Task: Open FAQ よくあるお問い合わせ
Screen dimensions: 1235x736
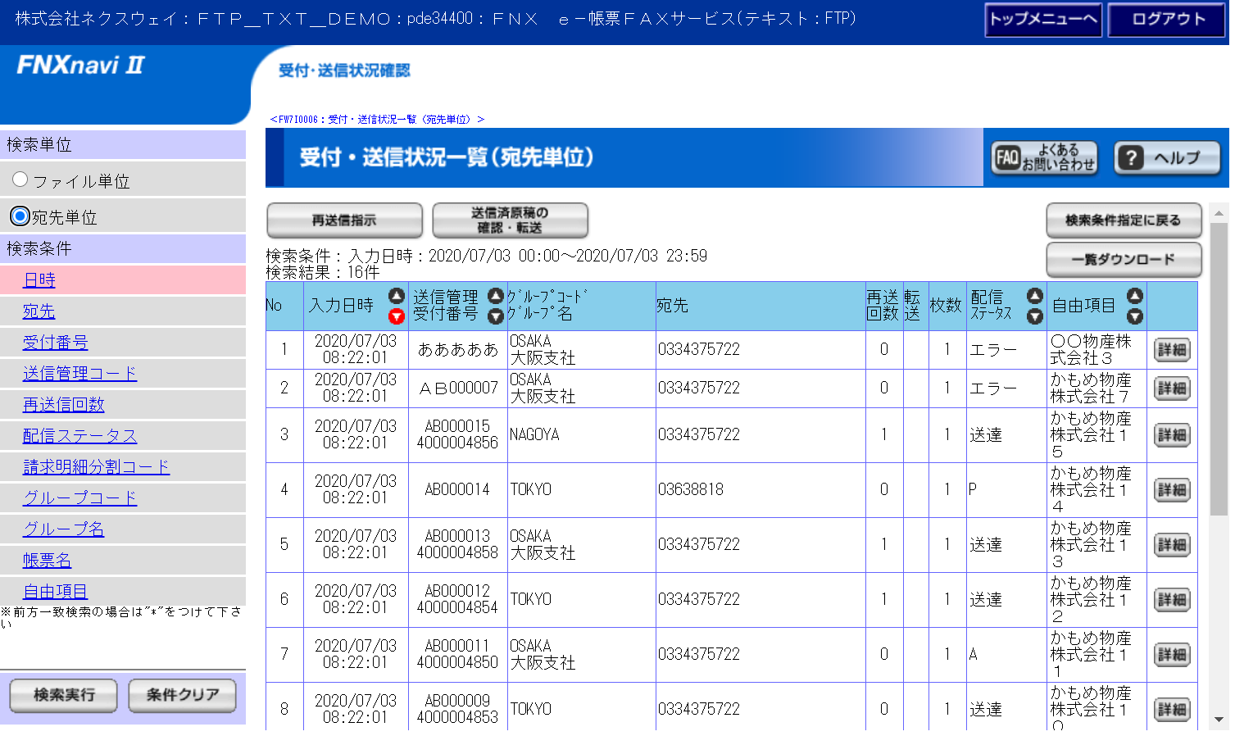Action: (x=1045, y=157)
